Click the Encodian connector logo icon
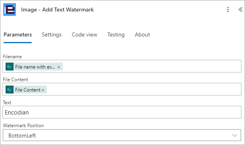Viewport: 245px width, 145px height. click(10, 10)
